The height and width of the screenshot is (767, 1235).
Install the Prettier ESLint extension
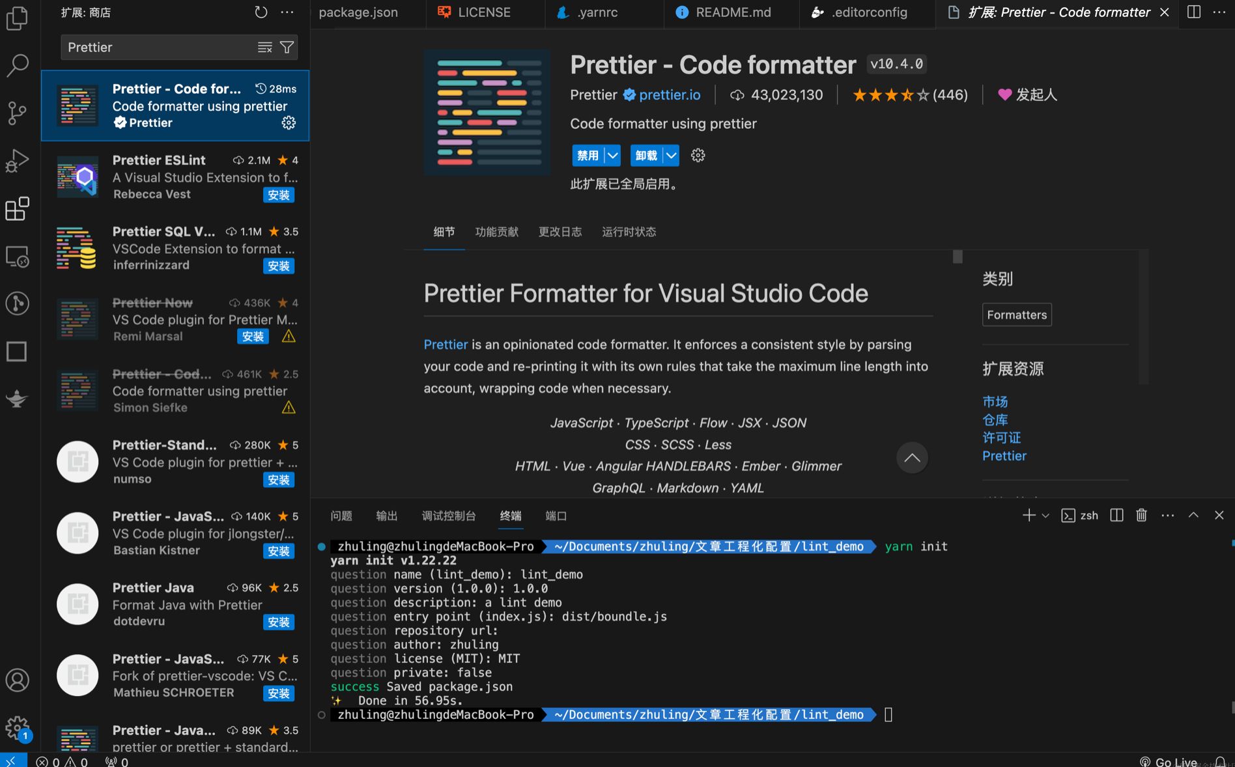coord(279,195)
